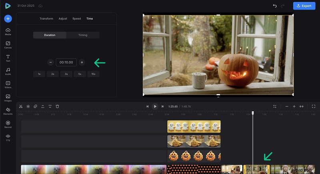The image size is (320, 174).
Task: Decrease duration with minus button
Action: (51, 62)
